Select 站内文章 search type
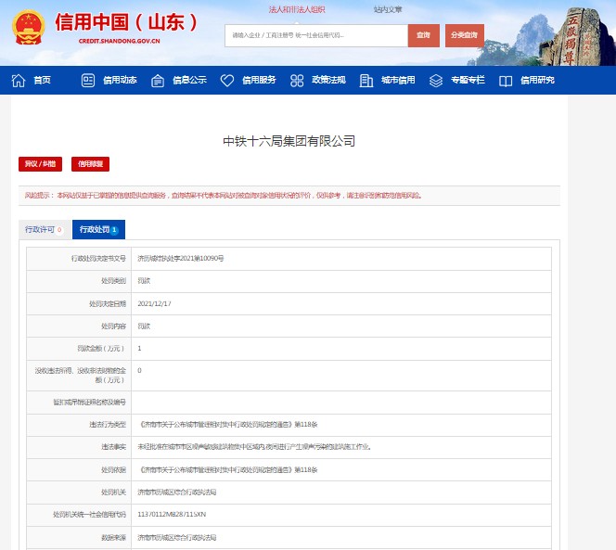 [x=388, y=9]
